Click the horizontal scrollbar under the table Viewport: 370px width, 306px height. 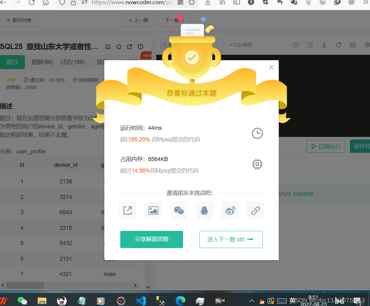pyautogui.click(x=26, y=285)
